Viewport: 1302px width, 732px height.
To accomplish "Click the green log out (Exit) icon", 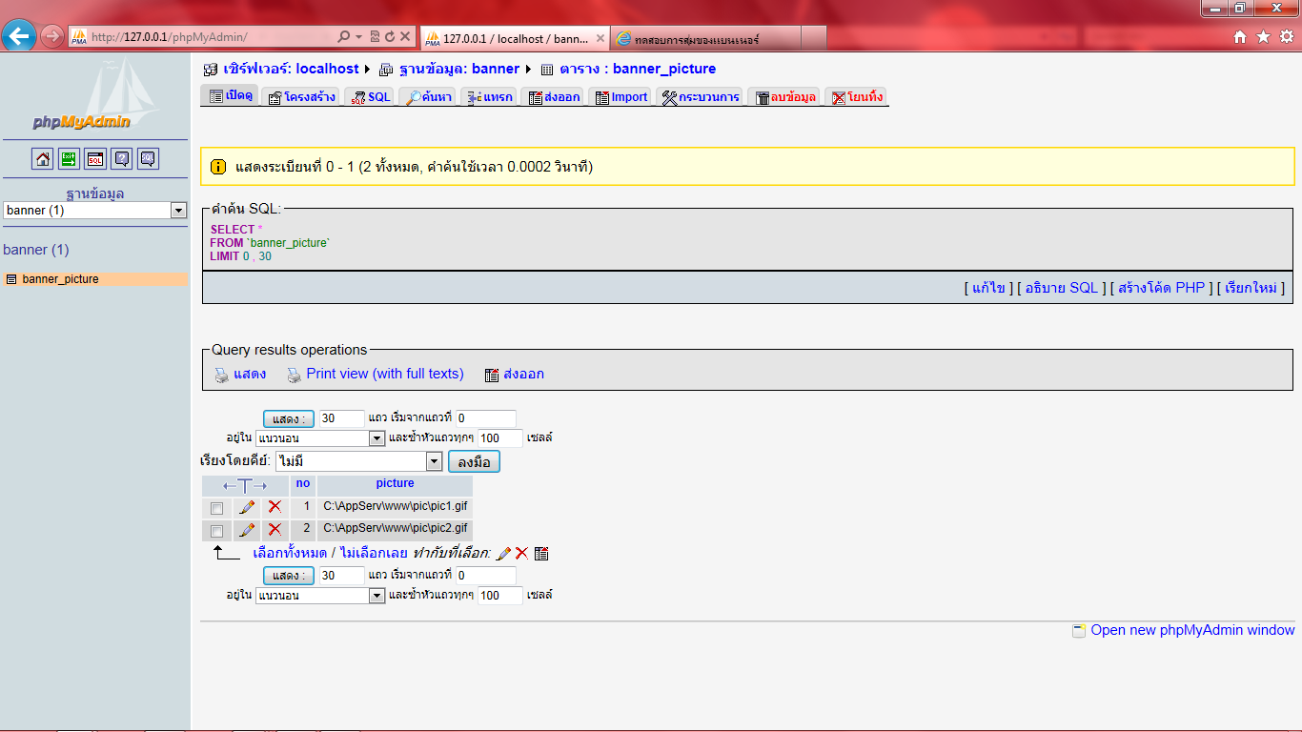I will pyautogui.click(x=70, y=159).
